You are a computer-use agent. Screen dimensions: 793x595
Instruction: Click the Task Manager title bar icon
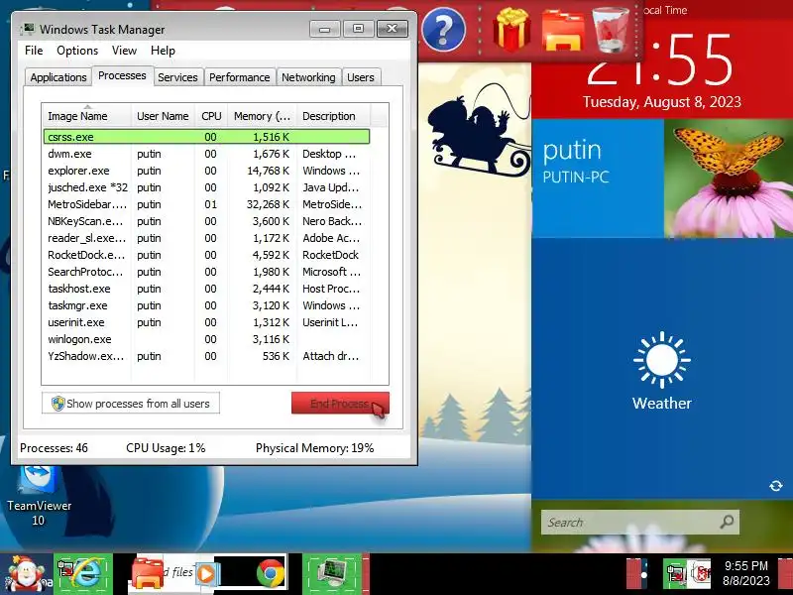(28, 29)
